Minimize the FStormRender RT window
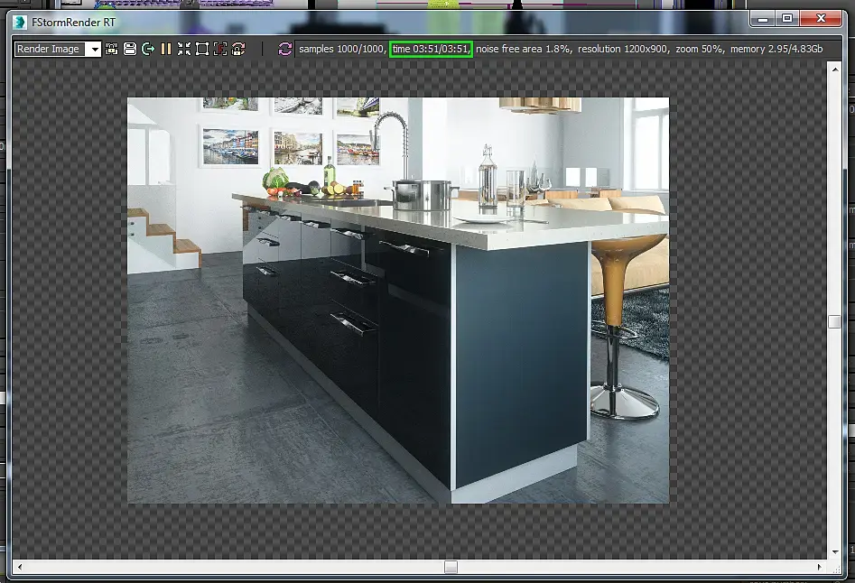The image size is (855, 583). 763,19
